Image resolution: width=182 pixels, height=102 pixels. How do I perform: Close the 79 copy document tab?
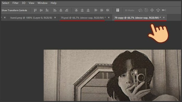[164, 17]
